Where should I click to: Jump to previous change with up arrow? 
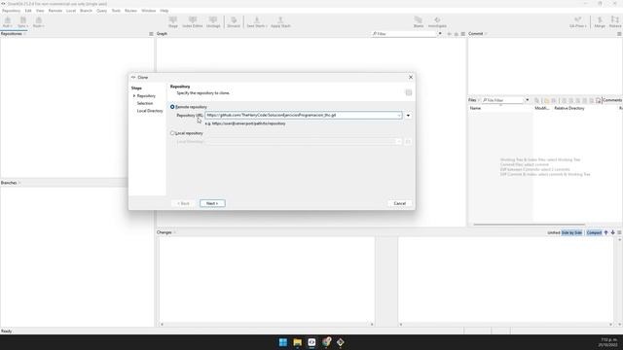click(x=605, y=232)
